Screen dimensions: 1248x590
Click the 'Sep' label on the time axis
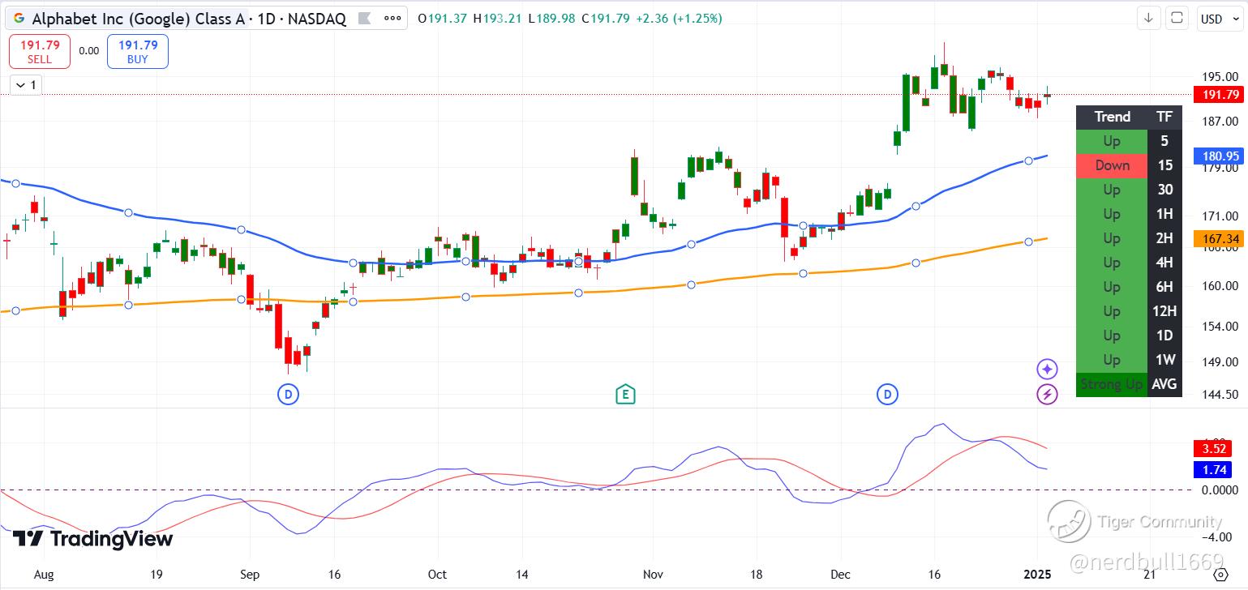[x=250, y=575]
